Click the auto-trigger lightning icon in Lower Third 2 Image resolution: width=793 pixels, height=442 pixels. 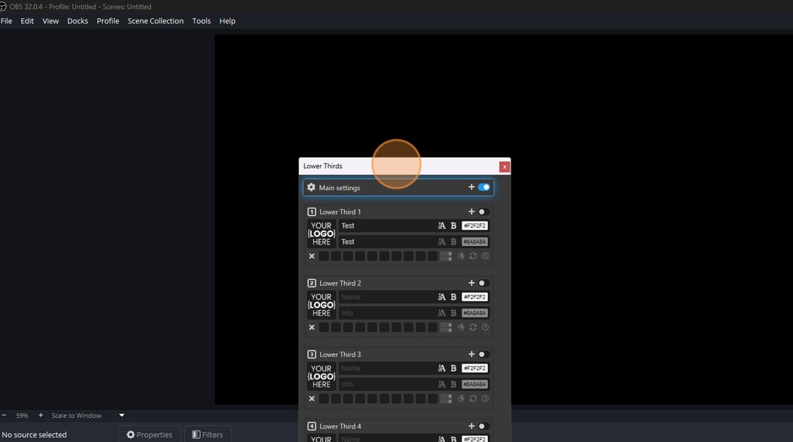click(461, 327)
